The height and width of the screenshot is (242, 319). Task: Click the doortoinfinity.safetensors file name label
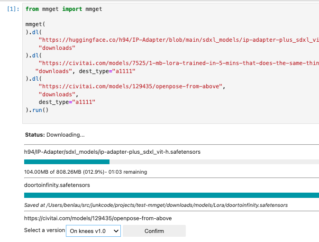pyautogui.click(x=57, y=185)
